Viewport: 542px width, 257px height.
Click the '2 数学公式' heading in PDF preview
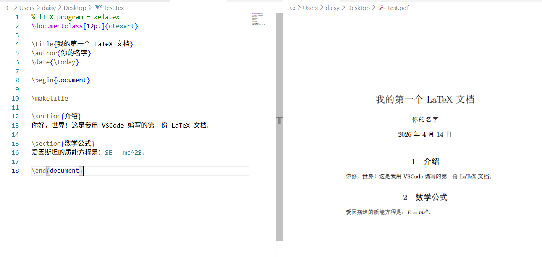coord(425,197)
